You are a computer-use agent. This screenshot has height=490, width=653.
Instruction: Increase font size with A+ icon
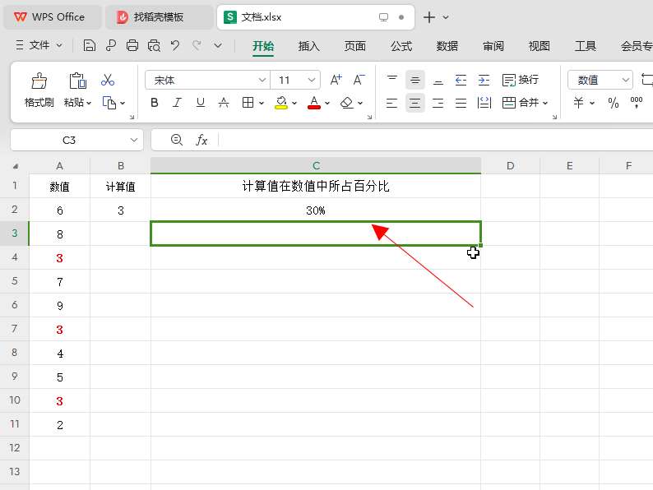pyautogui.click(x=336, y=80)
